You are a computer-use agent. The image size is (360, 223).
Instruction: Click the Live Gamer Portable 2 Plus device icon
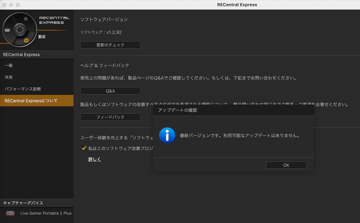[10, 213]
